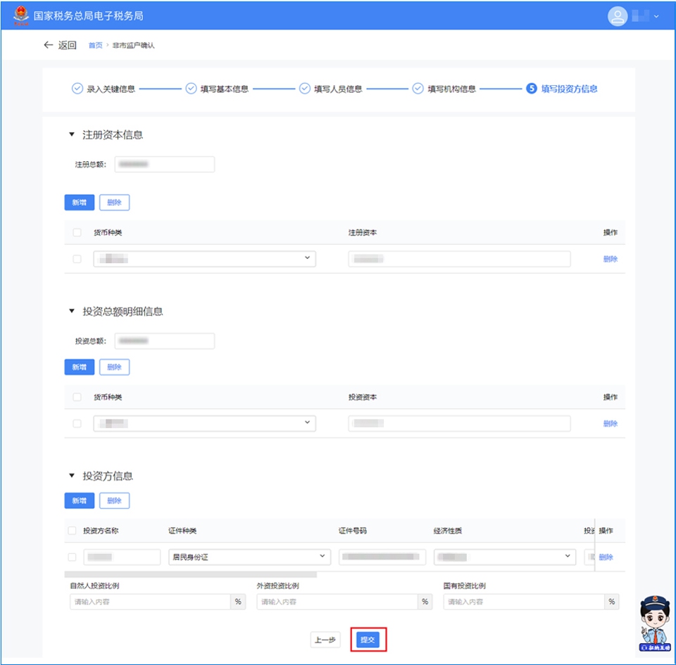Click the 录入关键信息 step checkmark icon

click(77, 89)
